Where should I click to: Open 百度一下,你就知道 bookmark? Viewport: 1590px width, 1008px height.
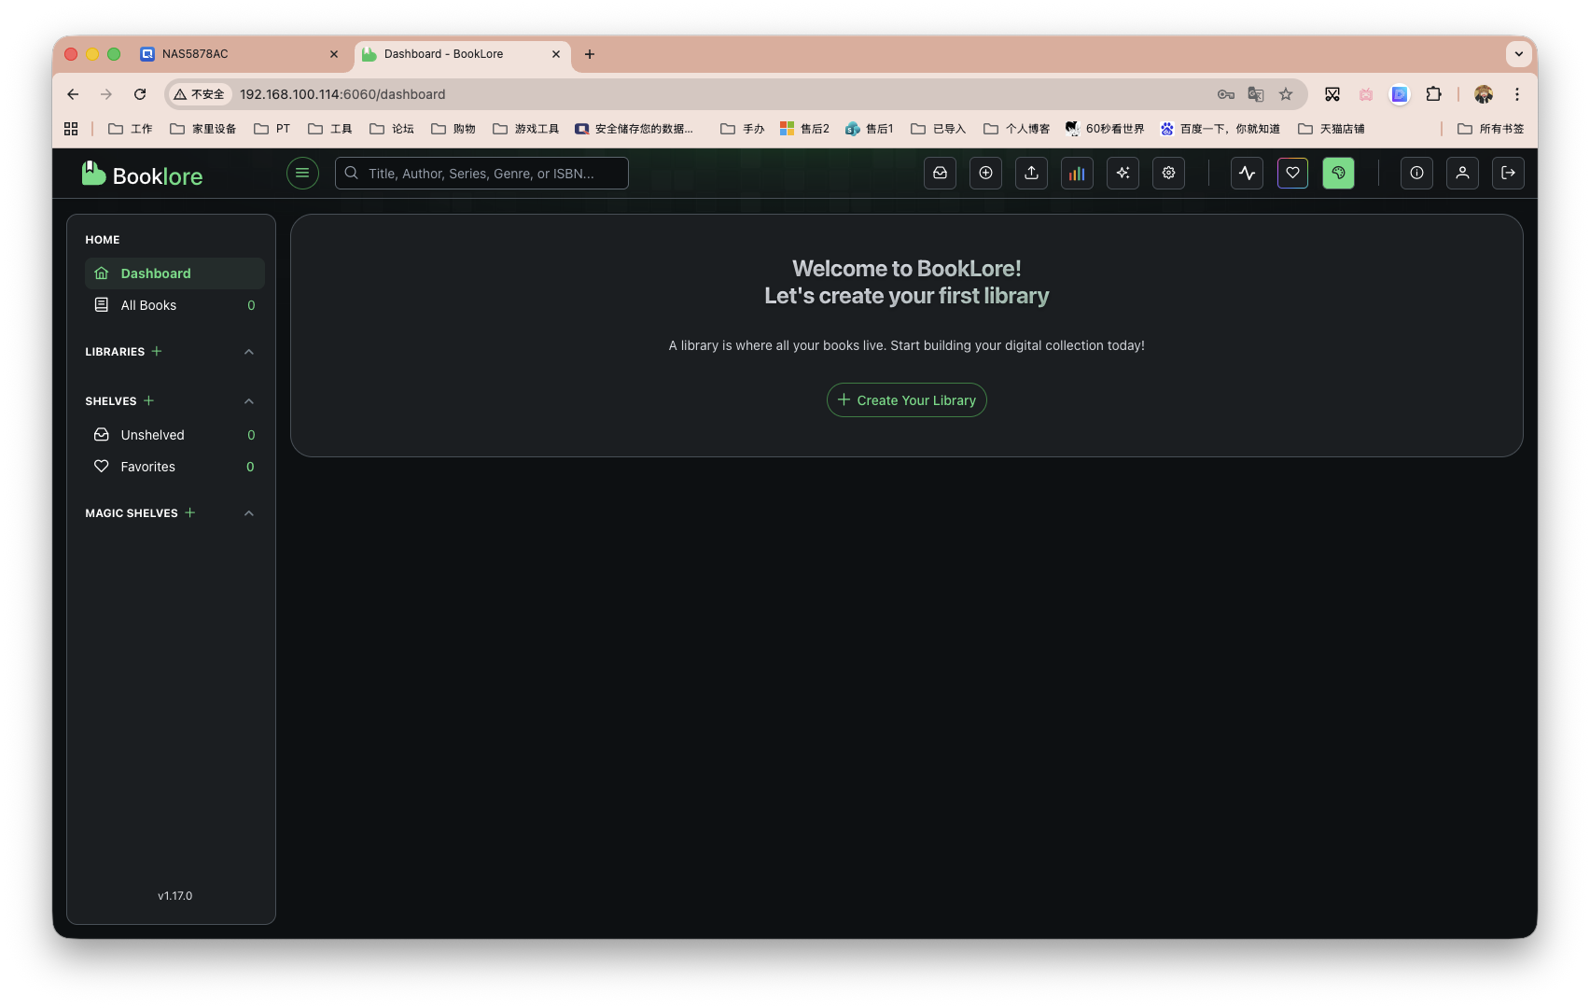coord(1220,129)
